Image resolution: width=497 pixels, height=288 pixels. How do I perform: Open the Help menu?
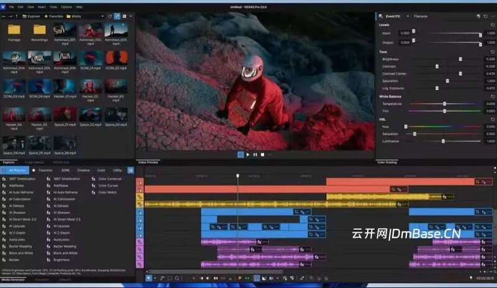point(80,7)
